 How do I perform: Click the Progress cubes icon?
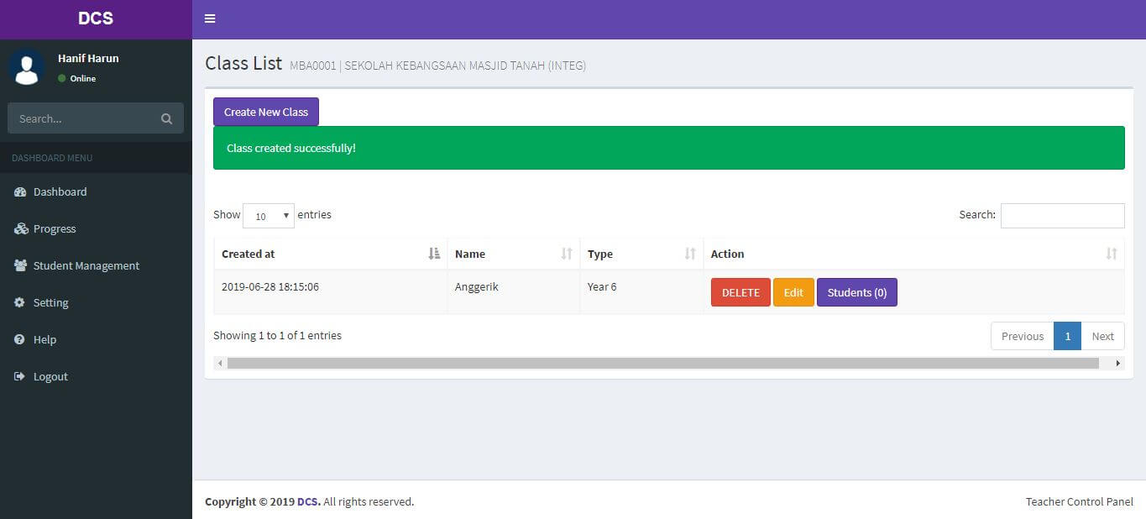coord(20,228)
